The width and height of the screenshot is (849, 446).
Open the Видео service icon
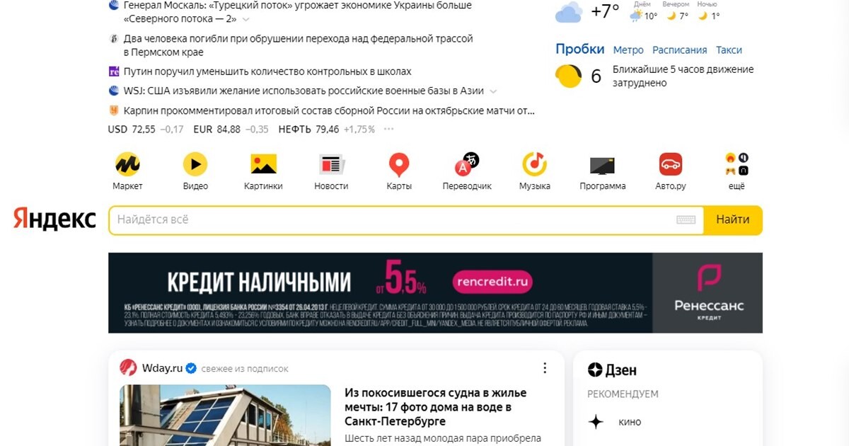click(x=195, y=165)
